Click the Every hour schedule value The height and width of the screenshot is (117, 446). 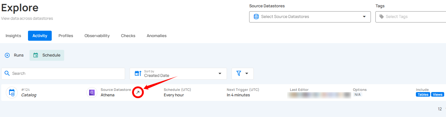[x=174, y=95]
